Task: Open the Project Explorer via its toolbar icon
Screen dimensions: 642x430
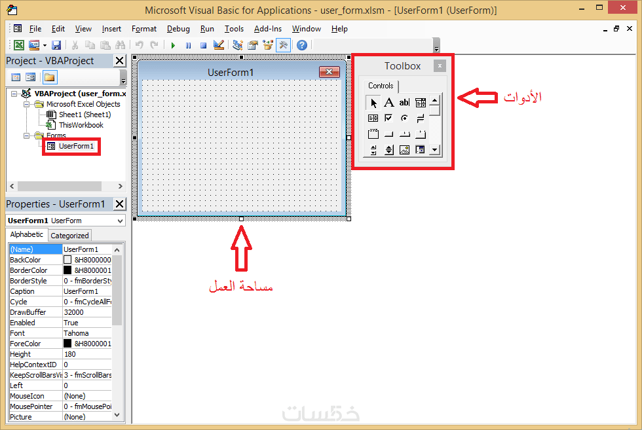Action: [x=237, y=45]
